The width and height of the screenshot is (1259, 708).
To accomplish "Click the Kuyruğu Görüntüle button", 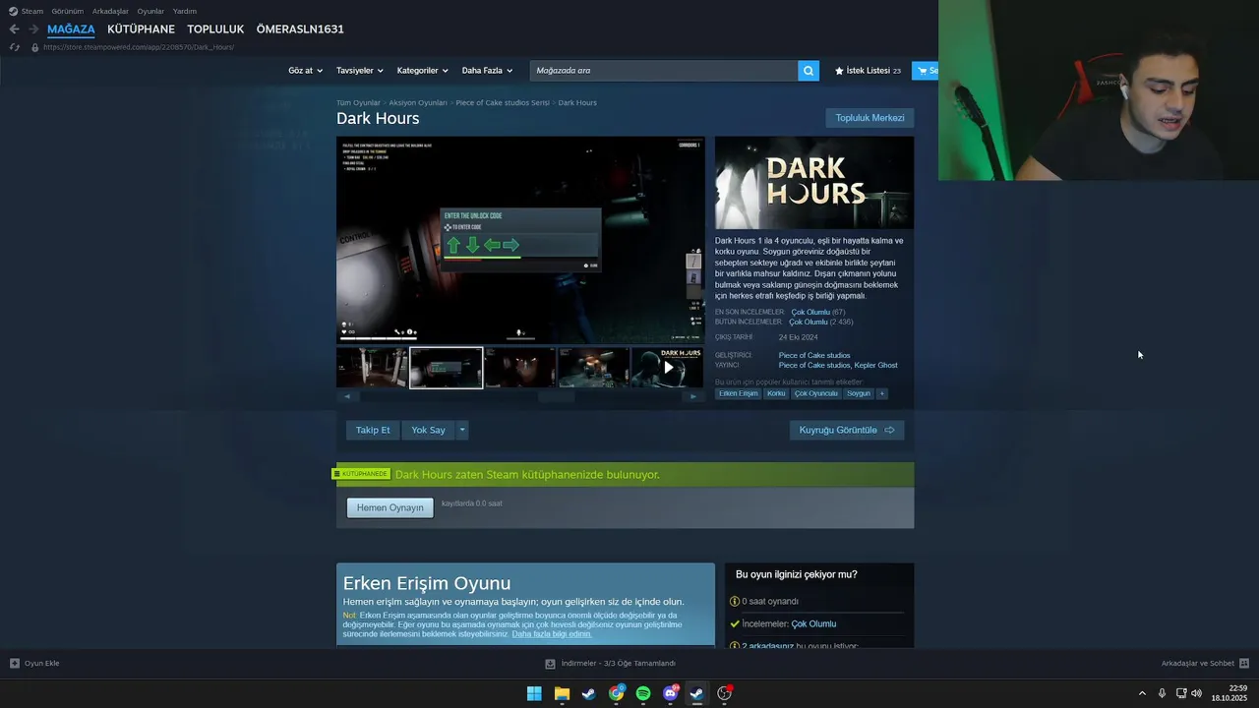I will pos(846,430).
